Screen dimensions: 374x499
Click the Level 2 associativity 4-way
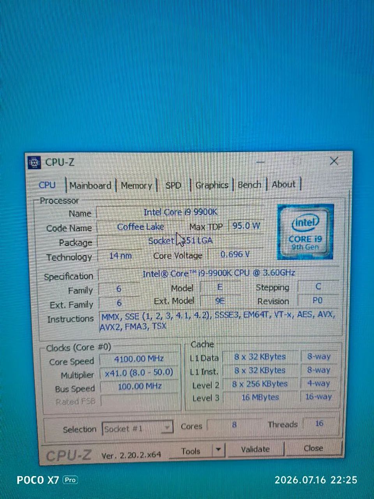pos(319,383)
